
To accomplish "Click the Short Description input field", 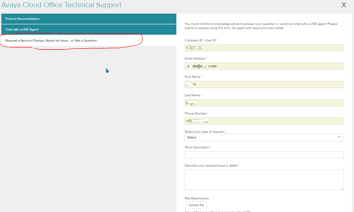I will (264, 155).
